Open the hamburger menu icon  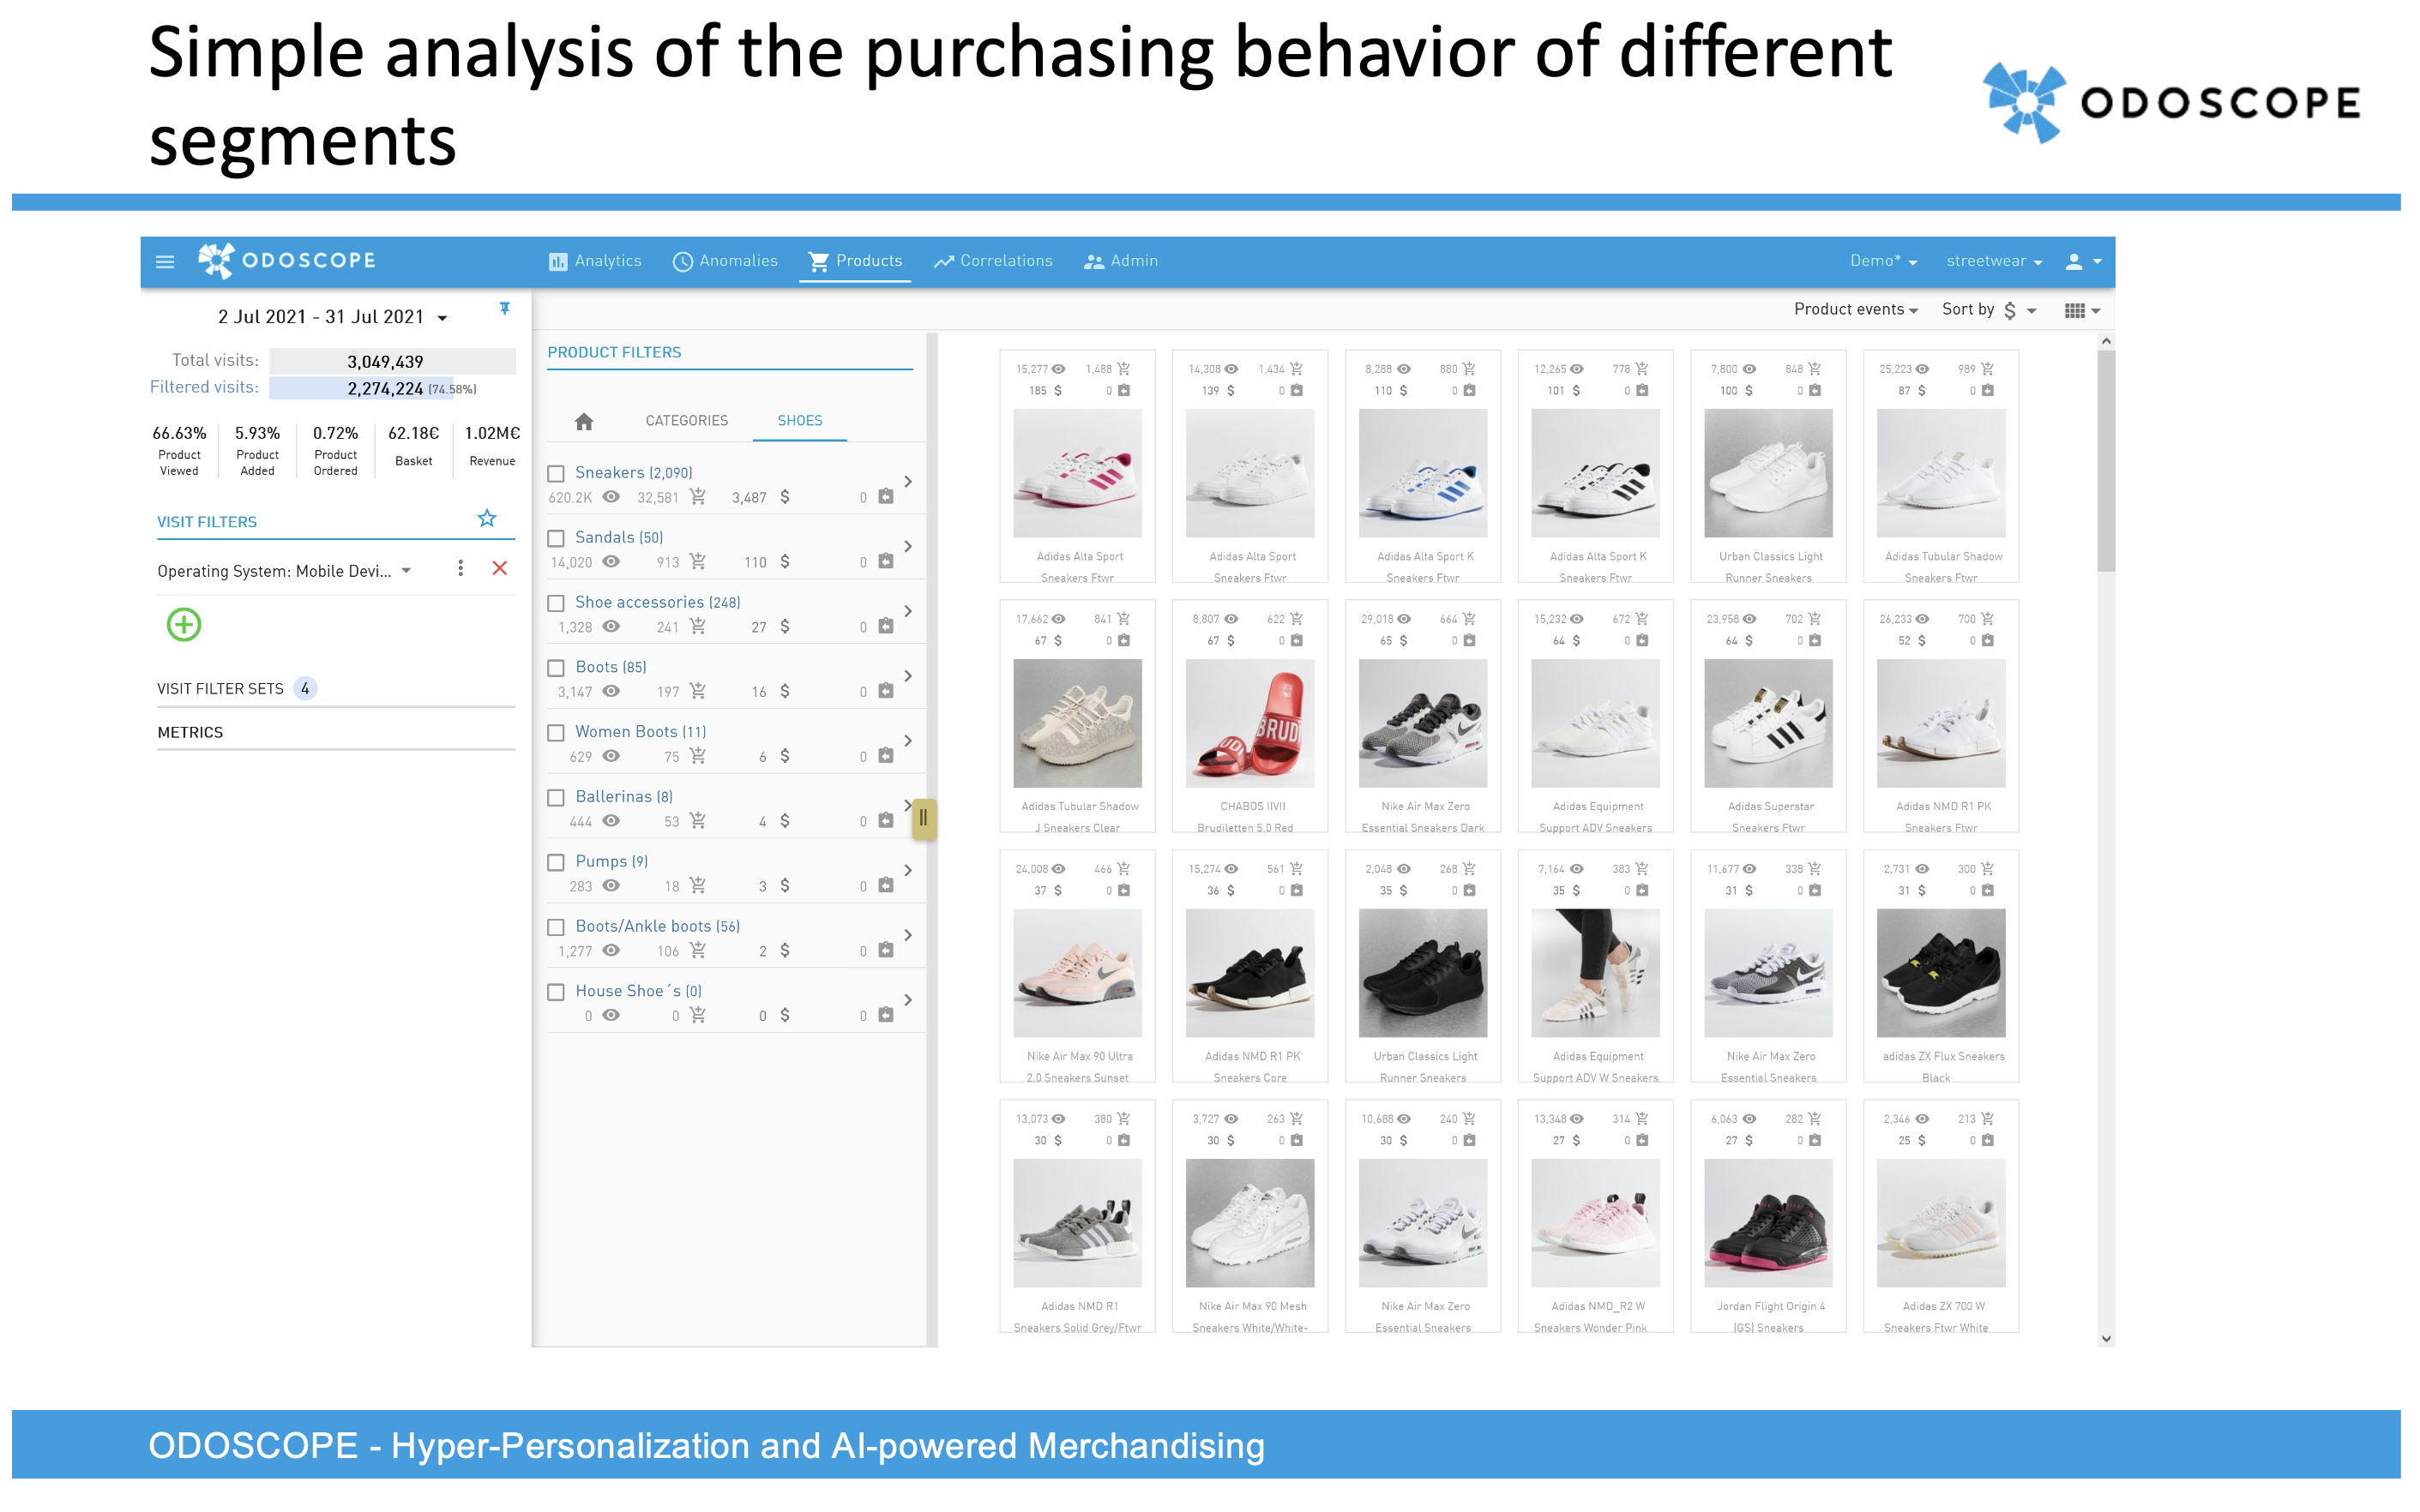point(165,262)
